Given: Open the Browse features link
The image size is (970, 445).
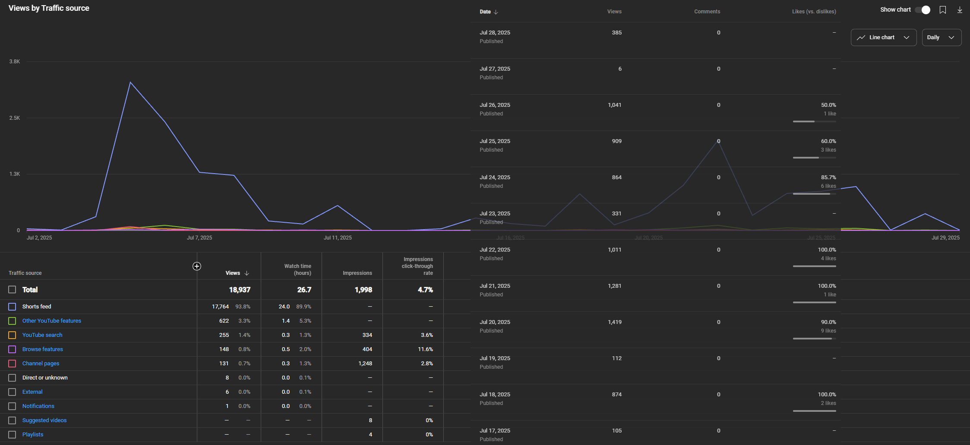Looking at the screenshot, I should (x=43, y=349).
